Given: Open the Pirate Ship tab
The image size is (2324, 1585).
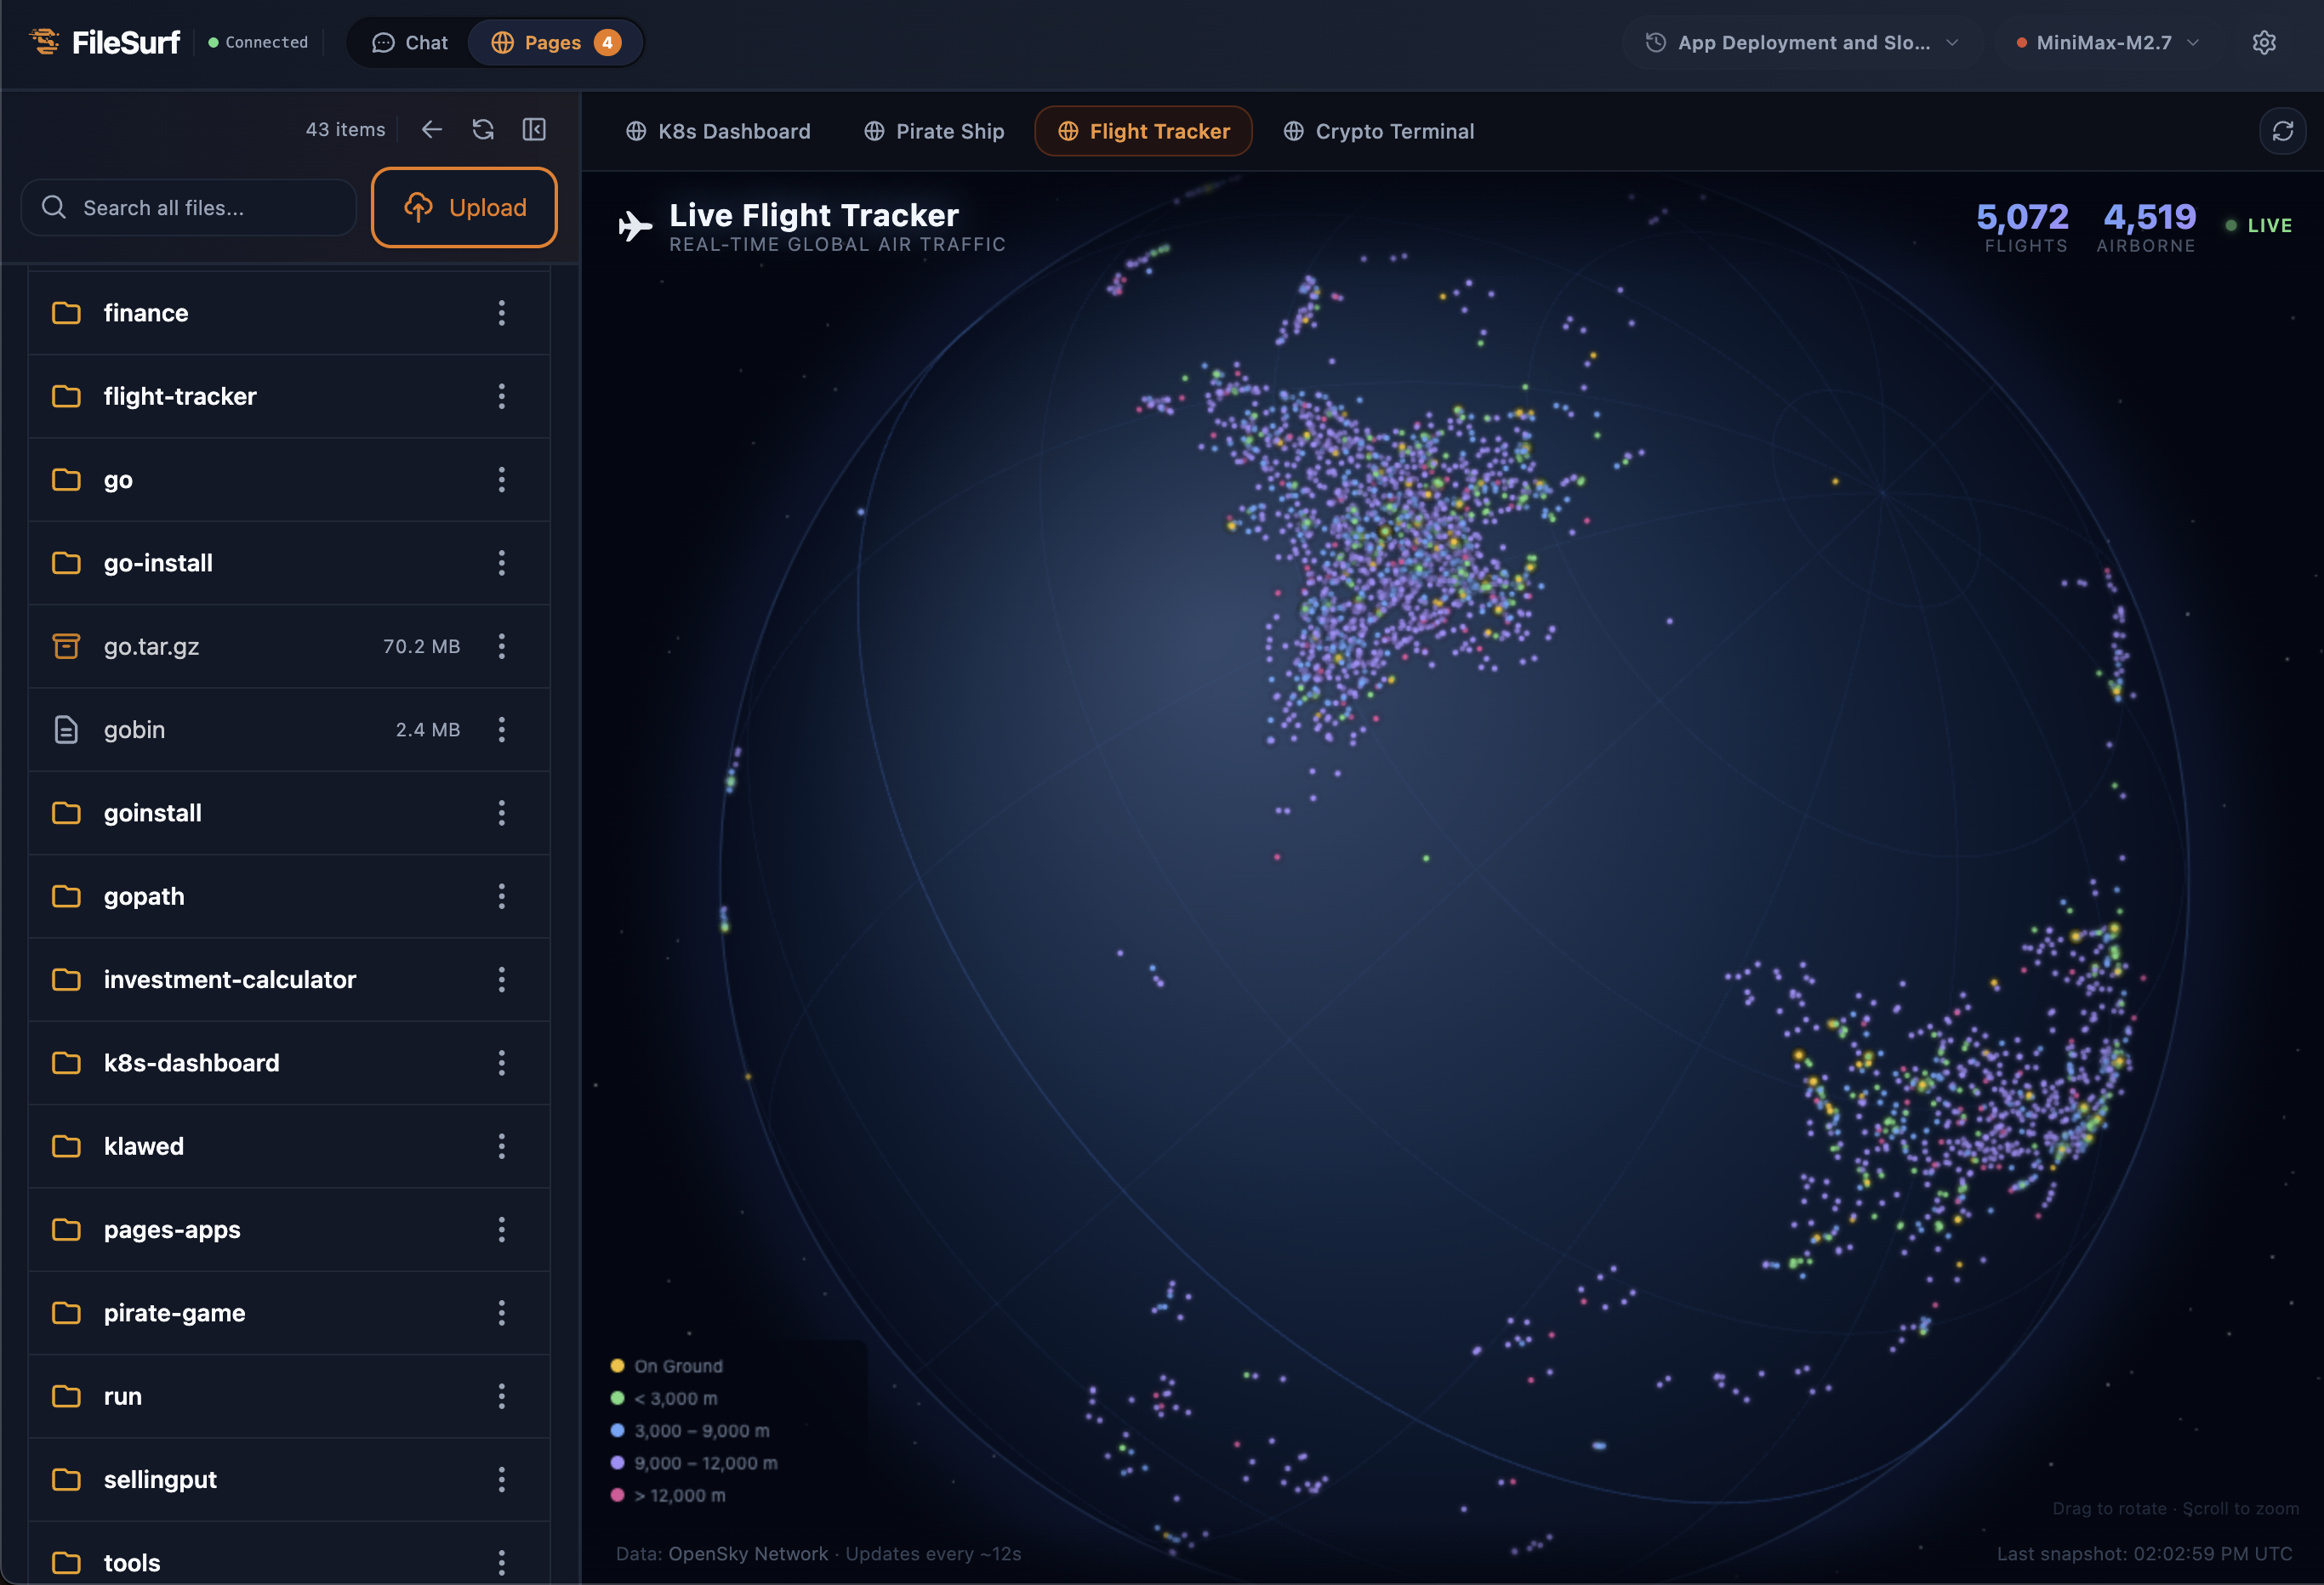Looking at the screenshot, I should coord(933,131).
